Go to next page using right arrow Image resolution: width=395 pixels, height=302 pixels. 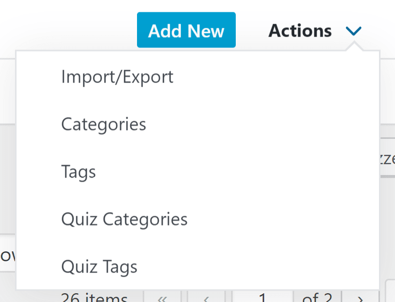[360, 298]
